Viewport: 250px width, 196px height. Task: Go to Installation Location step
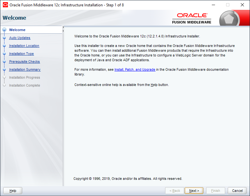point(24,46)
